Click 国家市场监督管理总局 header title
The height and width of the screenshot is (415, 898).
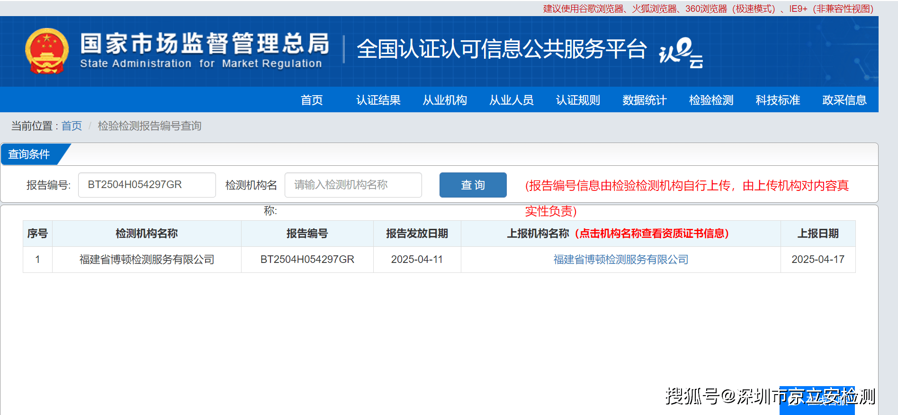click(205, 44)
